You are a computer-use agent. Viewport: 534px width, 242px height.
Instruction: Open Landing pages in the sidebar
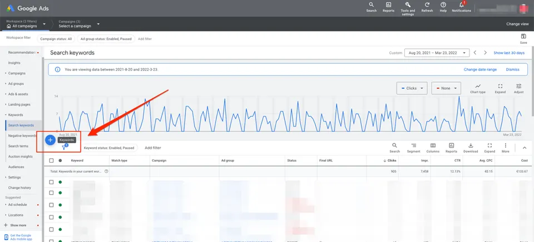point(18,104)
